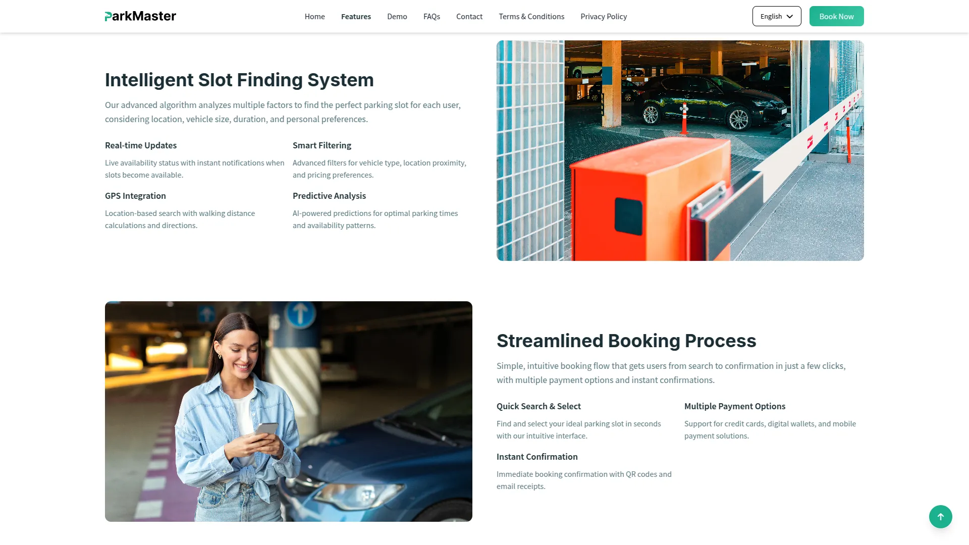
Task: Click the parking barrier gate image
Action: pos(680,150)
